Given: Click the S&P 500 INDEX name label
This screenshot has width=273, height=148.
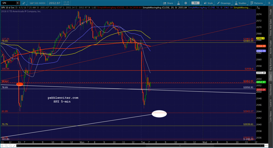Looking at the screenshot, I should tap(37, 3).
